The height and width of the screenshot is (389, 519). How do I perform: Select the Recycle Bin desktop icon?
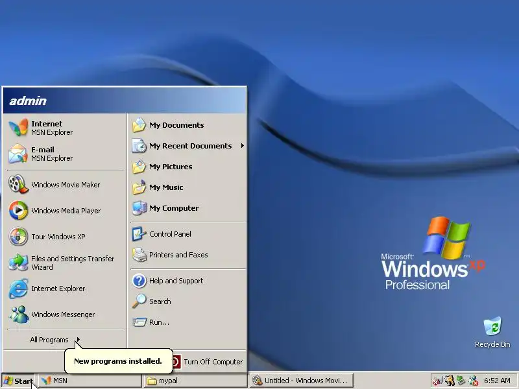pyautogui.click(x=492, y=332)
